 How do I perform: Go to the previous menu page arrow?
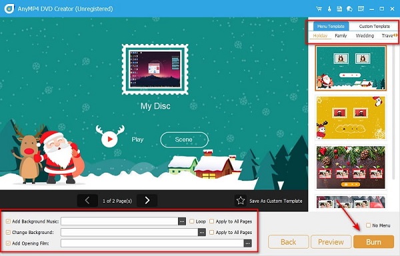pyautogui.click(x=87, y=201)
